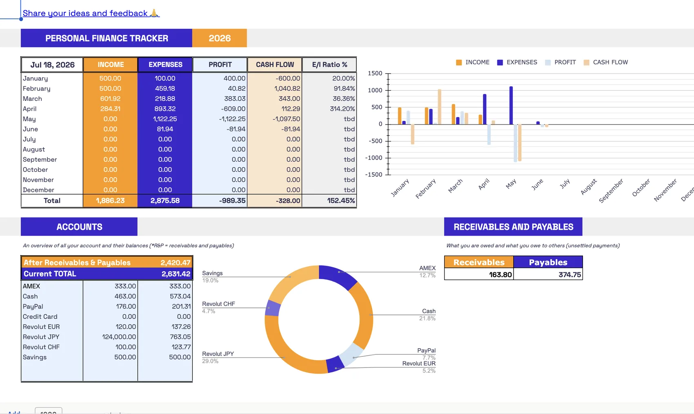Select total expenses cell 2,875.58

[x=165, y=201]
